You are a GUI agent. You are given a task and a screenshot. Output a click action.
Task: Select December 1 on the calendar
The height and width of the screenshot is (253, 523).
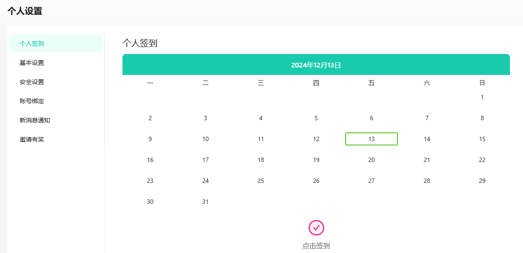pos(482,97)
